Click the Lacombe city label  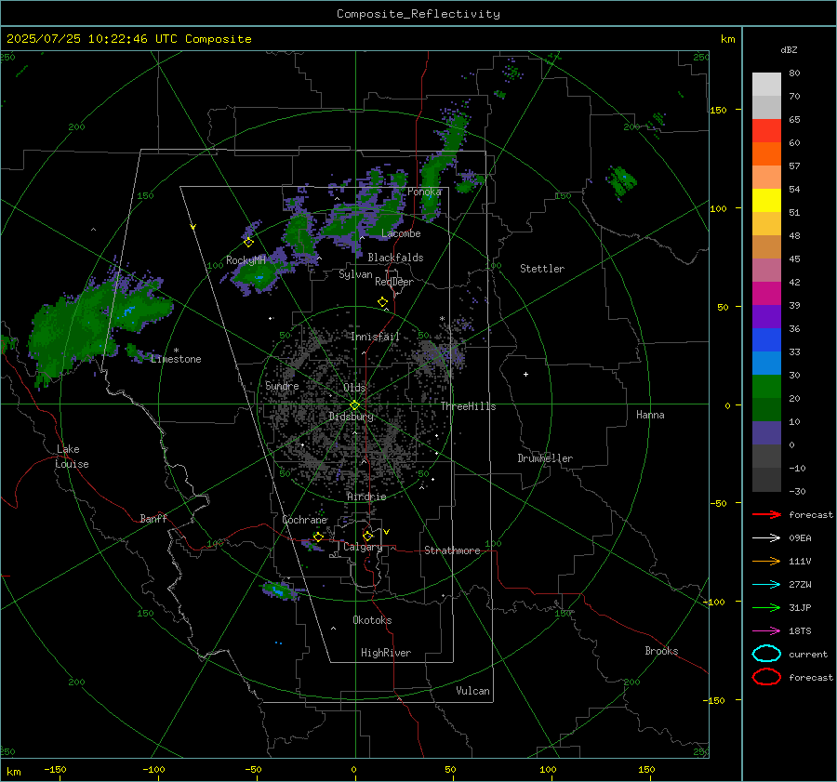pyautogui.click(x=401, y=233)
